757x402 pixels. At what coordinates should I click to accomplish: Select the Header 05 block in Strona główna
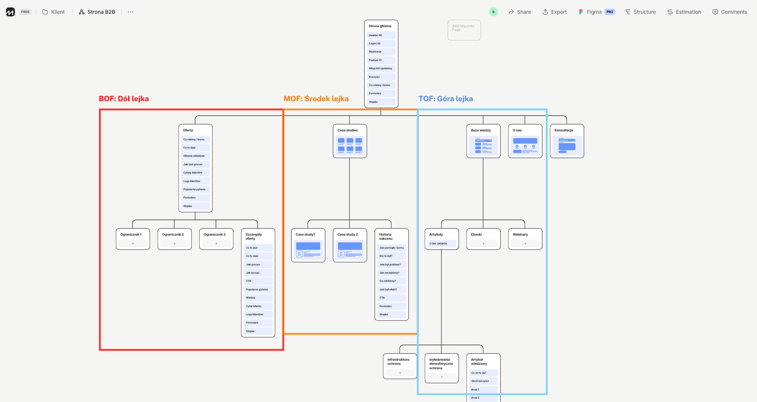381,35
